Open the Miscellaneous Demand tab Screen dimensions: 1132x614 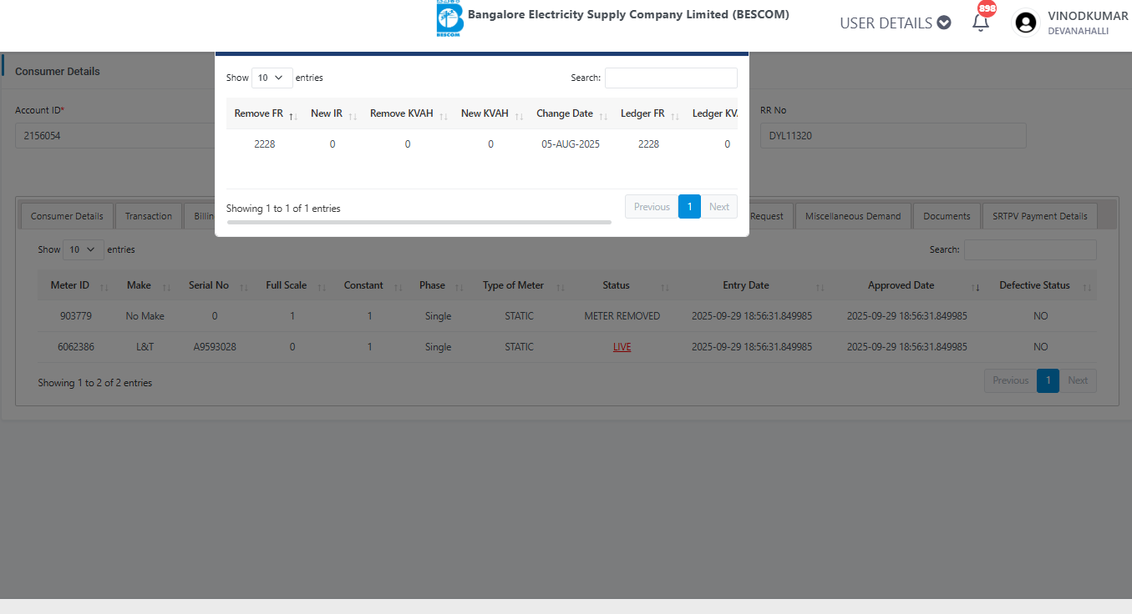(852, 216)
